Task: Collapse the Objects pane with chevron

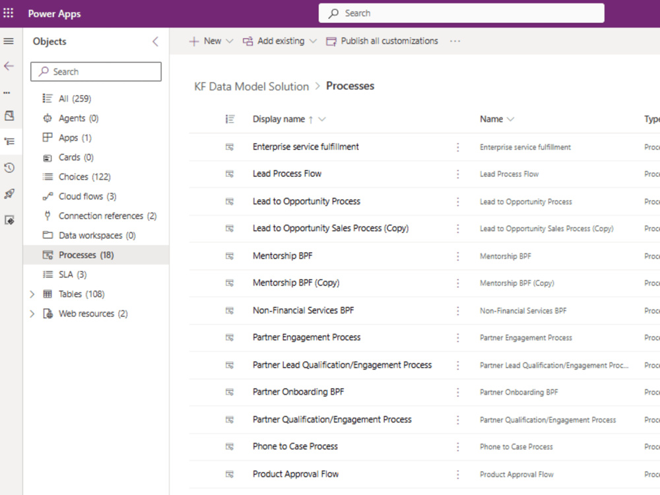Action: pyautogui.click(x=155, y=41)
